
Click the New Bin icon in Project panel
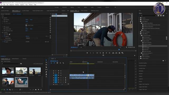point(36,90)
